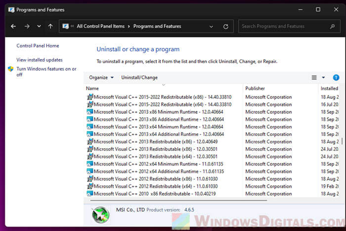This screenshot has width=346, height=231.
Task: Click the MSI Afterburner icon in details pane
Action: click(100, 215)
